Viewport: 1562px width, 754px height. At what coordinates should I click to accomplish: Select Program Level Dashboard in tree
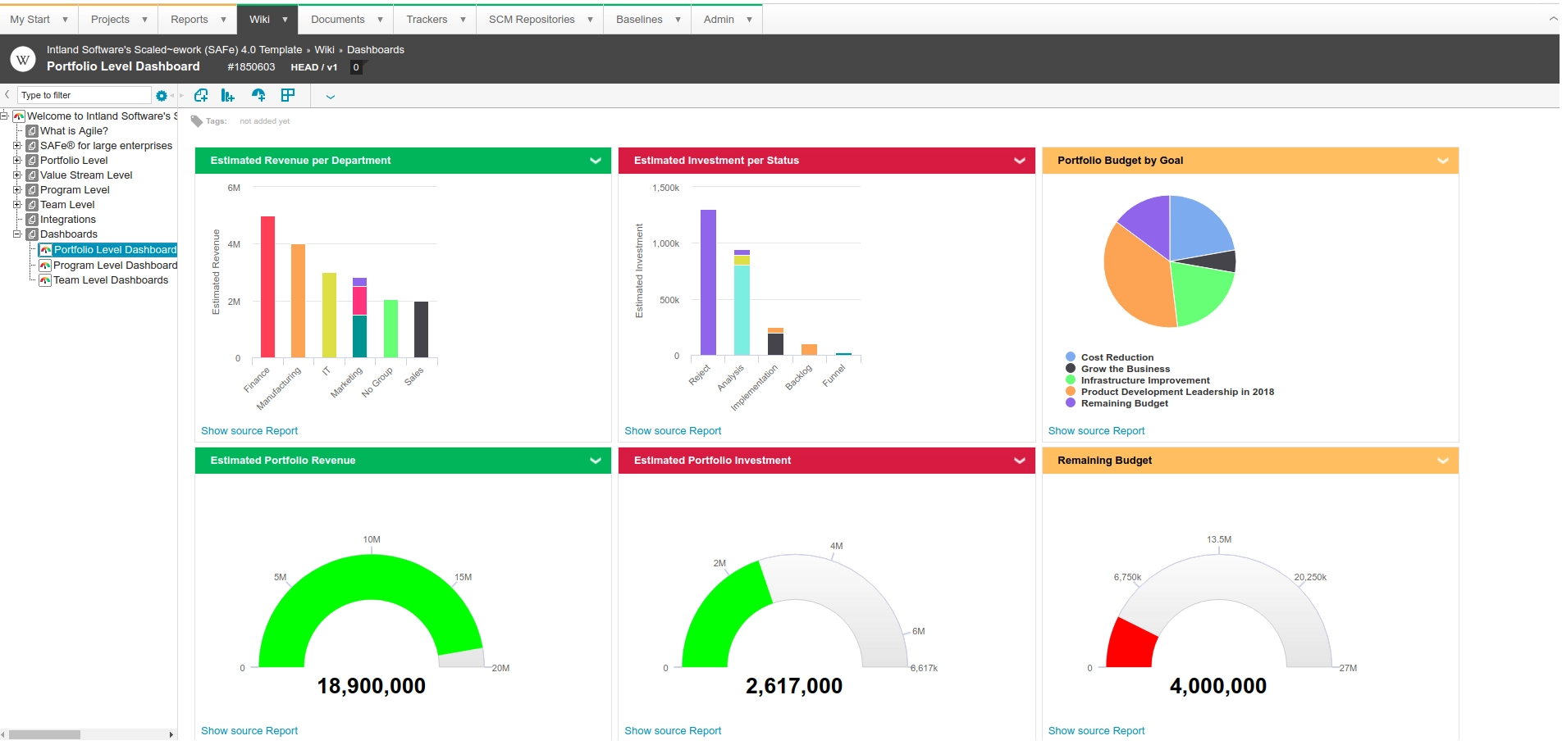[x=116, y=266]
